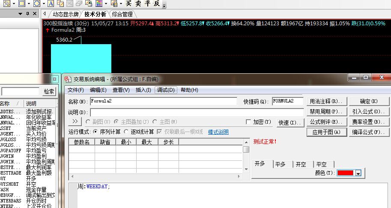Click the eraser tool icon
The height and width of the screenshot is (208, 391).
(x=79, y=4)
